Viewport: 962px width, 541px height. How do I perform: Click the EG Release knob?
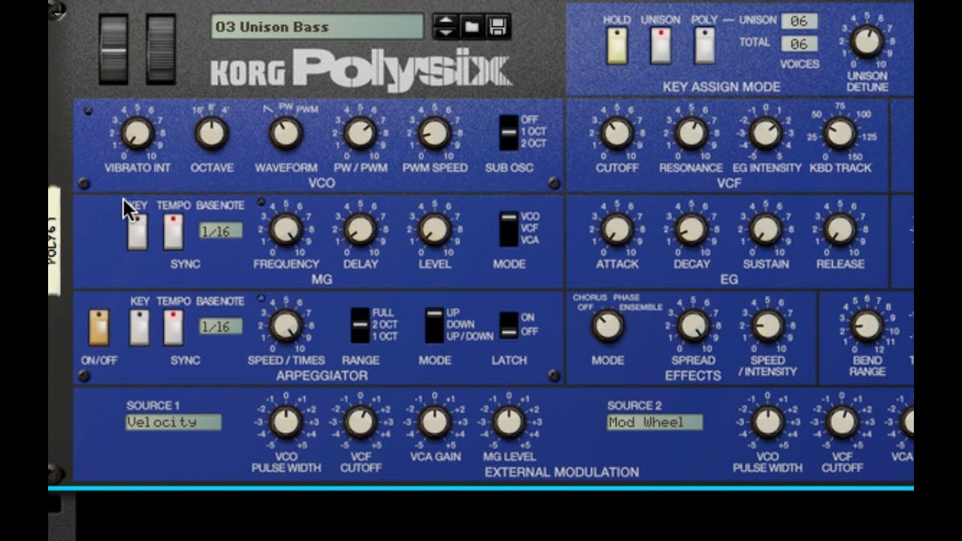(839, 229)
